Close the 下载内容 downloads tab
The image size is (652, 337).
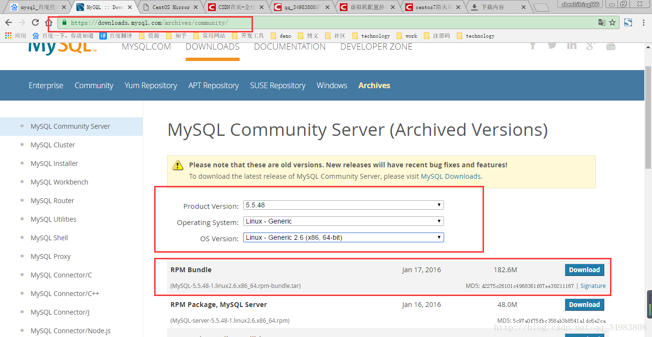pyautogui.click(x=524, y=8)
